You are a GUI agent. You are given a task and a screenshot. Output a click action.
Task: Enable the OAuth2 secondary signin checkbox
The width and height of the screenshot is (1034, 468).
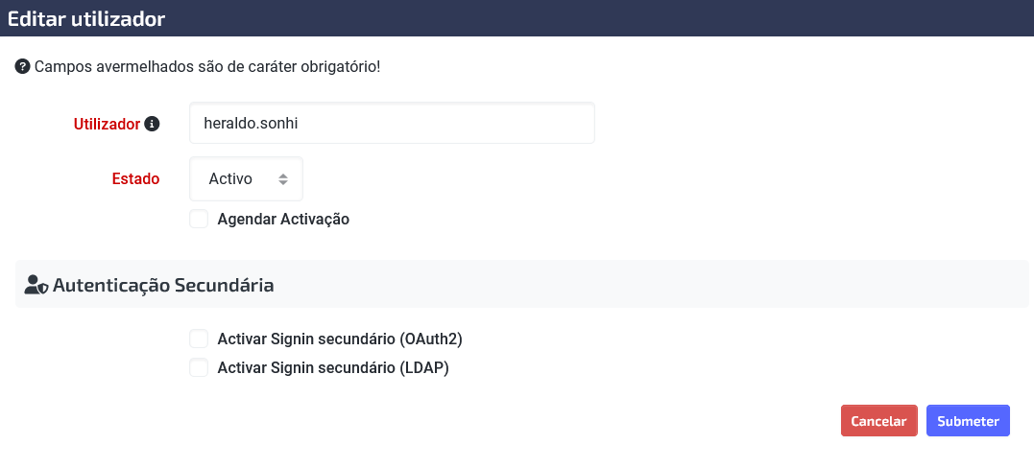click(199, 339)
